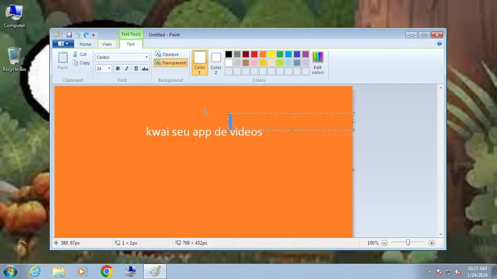The width and height of the screenshot is (497, 279).
Task: Toggle Underline text formatting
Action: [136, 69]
